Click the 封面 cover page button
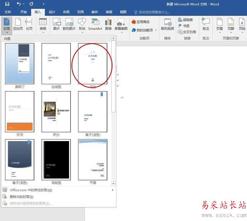The width and height of the screenshot is (247, 221). pos(7,25)
